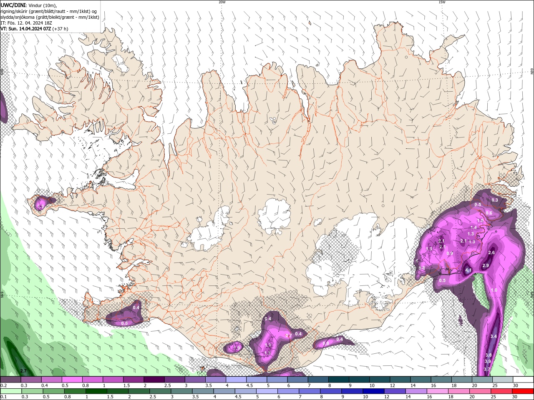This screenshot has height=400, width=534.
Task: Pick the dark blue swatch after 10 in rain legend
Action: click(373, 391)
